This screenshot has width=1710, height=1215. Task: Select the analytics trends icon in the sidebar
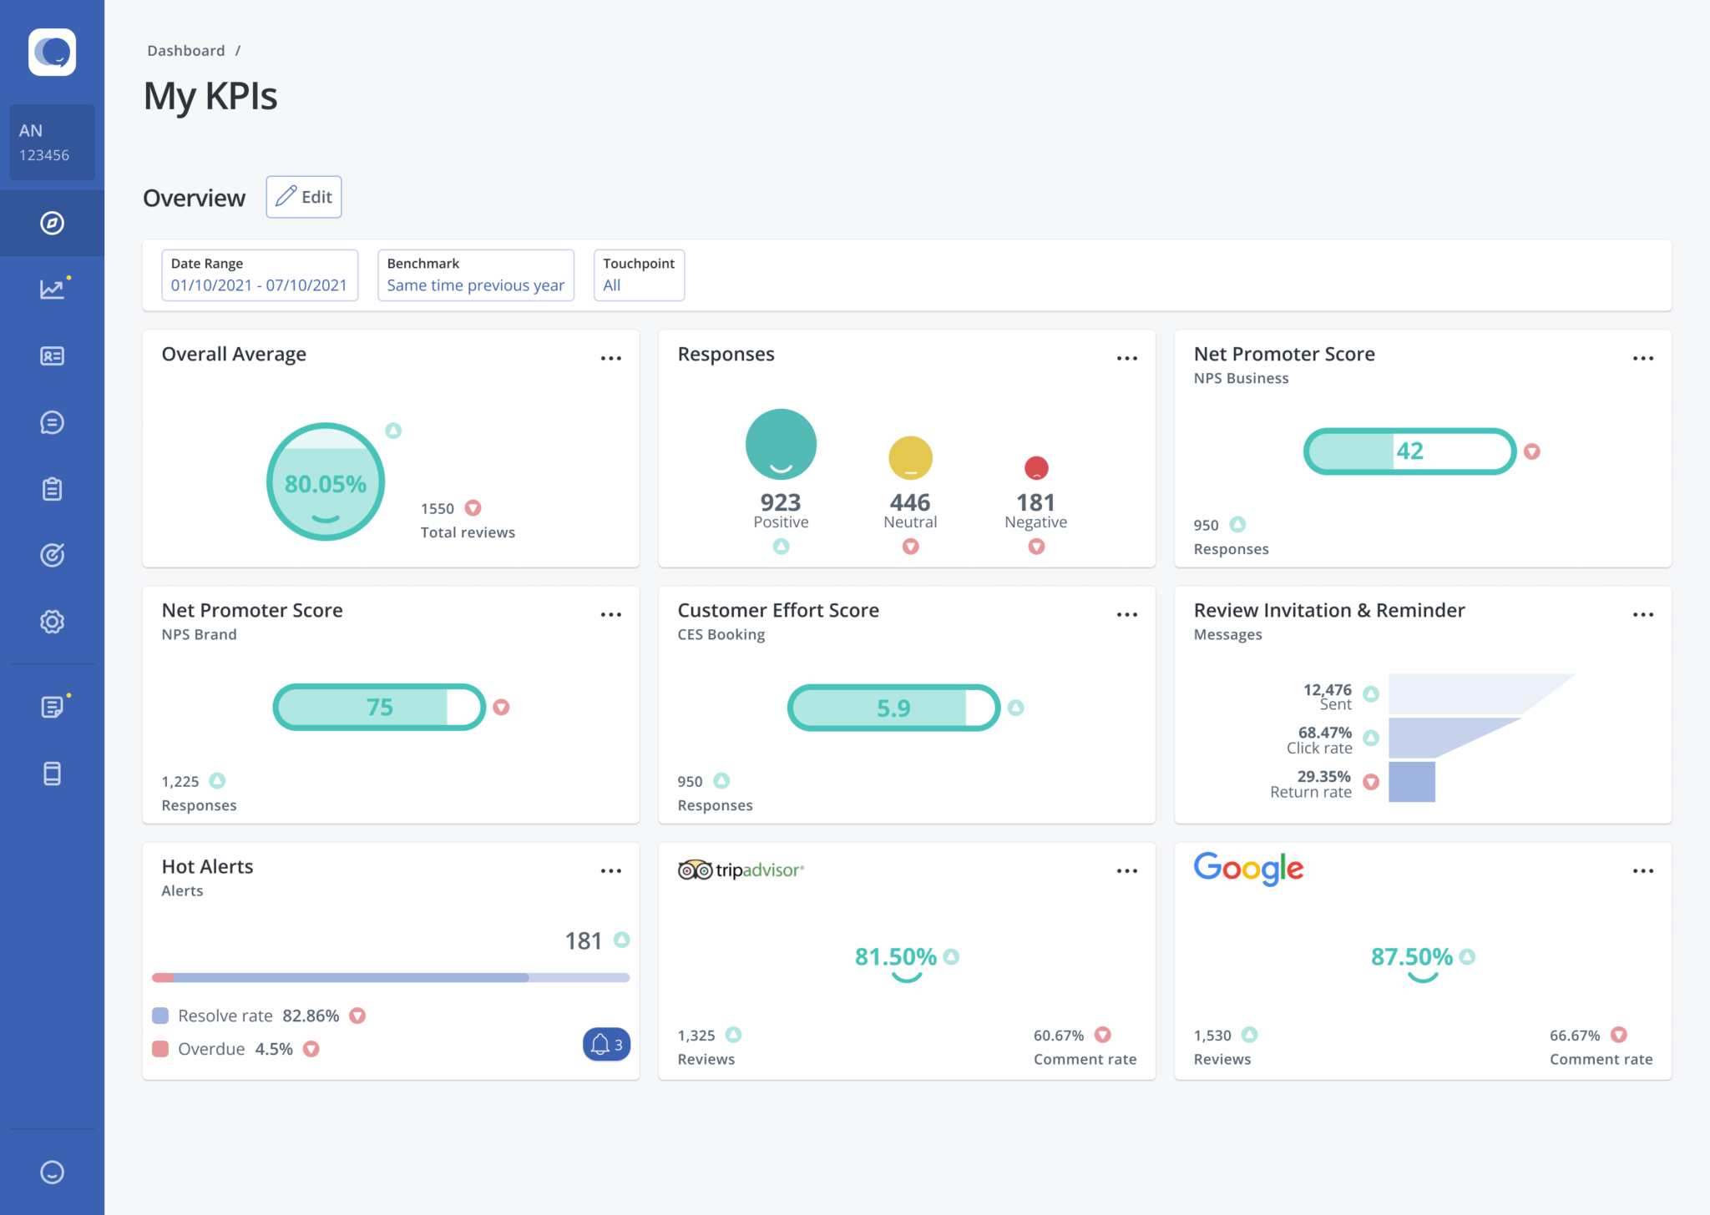[x=52, y=288]
